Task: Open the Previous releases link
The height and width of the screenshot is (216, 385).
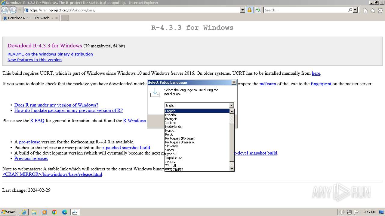Action: click(31, 158)
